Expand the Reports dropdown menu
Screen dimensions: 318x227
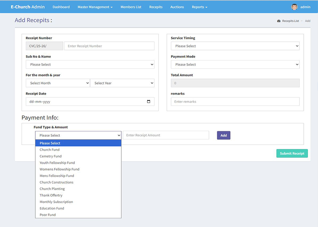[199, 7]
